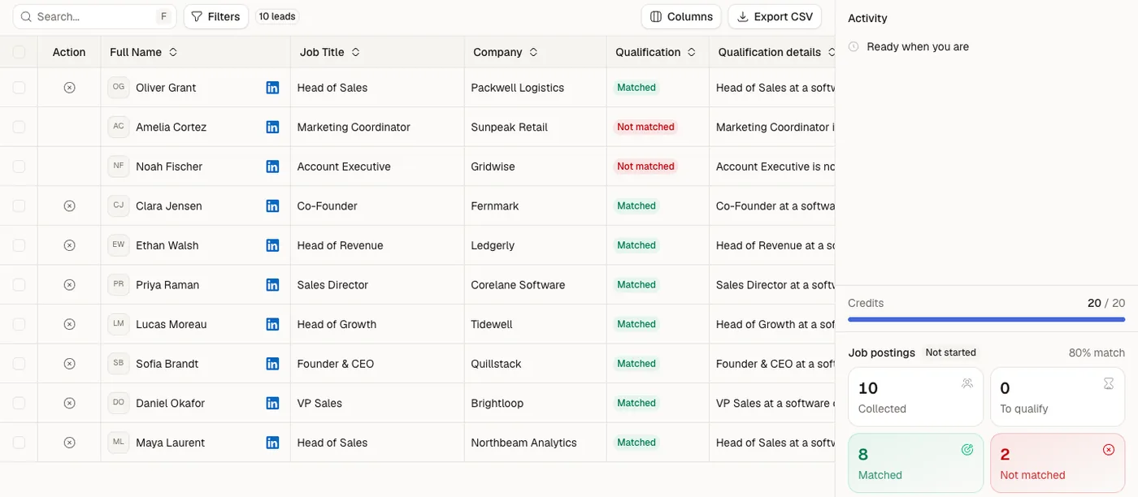Click the Marketing Coordinator job title cell
Image resolution: width=1138 pixels, height=497 pixels.
[x=377, y=127]
